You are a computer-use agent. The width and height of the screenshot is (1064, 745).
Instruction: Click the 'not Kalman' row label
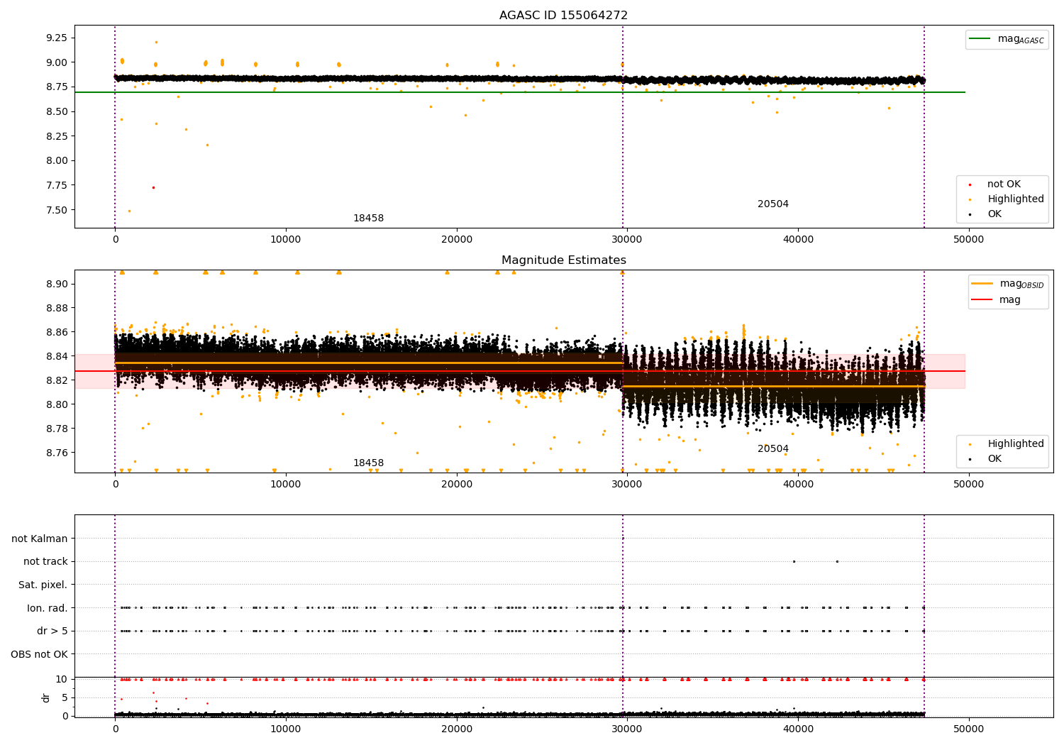(40, 539)
